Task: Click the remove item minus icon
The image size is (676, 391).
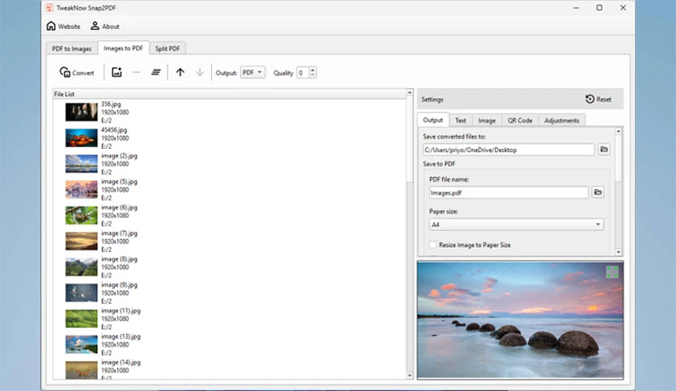Action: (136, 73)
